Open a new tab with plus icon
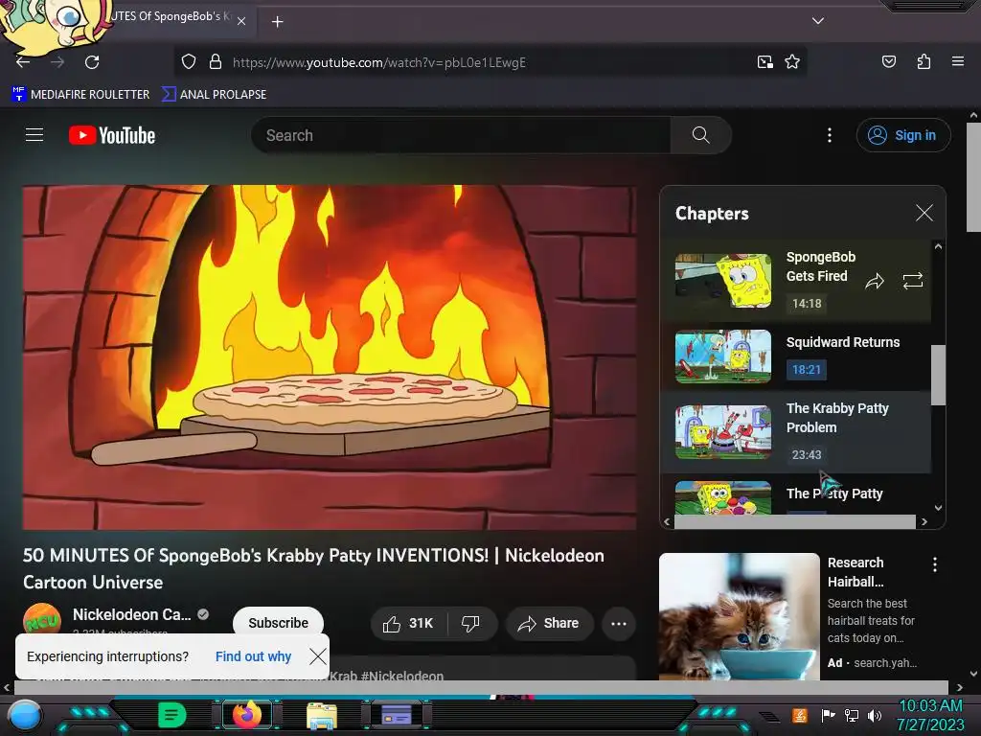This screenshot has height=736, width=981. (277, 22)
